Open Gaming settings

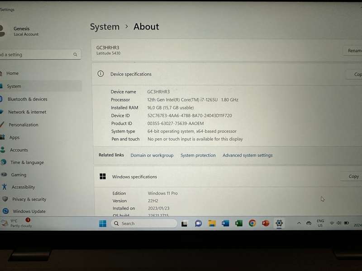(19, 175)
